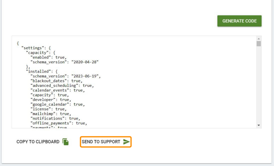Click the Send to Support label

click(101, 142)
